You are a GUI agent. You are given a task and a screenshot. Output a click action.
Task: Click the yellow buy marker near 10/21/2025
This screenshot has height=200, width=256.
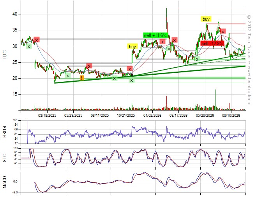tap(132, 47)
